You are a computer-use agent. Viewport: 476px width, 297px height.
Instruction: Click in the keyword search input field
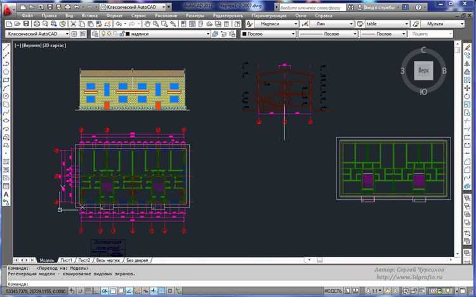click(x=312, y=7)
